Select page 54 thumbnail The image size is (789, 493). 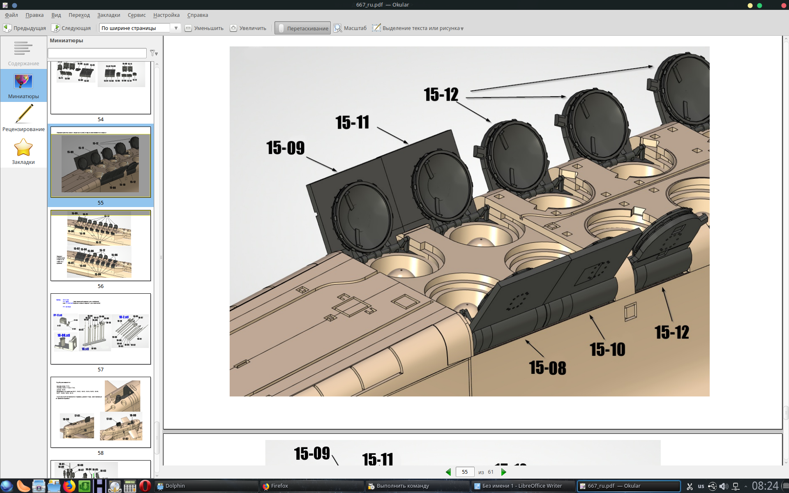point(101,88)
